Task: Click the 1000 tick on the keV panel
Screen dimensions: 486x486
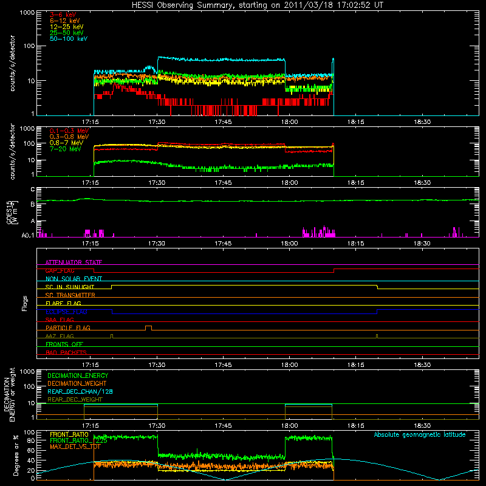Action: [27, 13]
